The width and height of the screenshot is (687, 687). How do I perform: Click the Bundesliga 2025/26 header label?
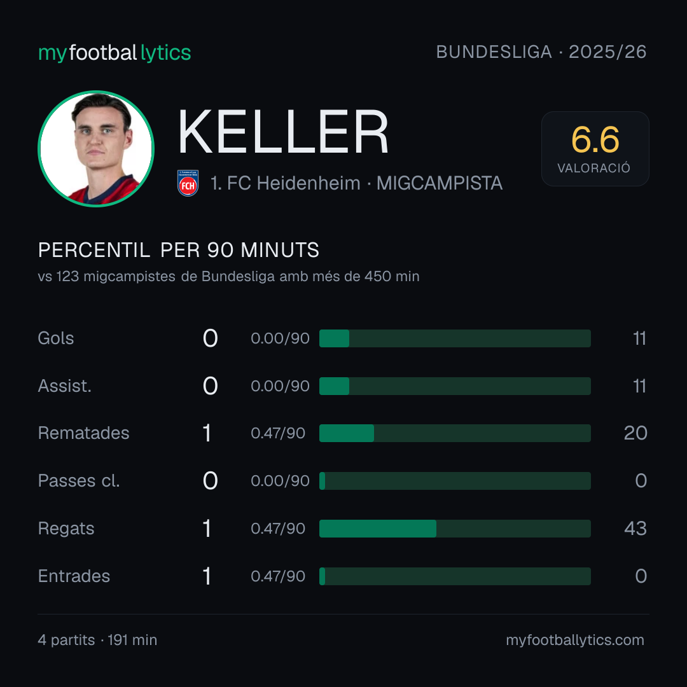tap(541, 52)
